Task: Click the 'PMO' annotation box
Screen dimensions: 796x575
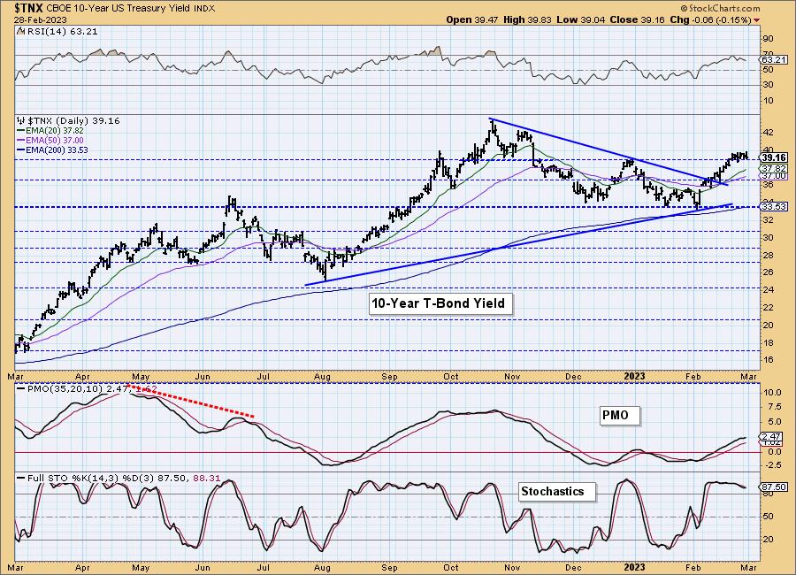Action: point(618,416)
